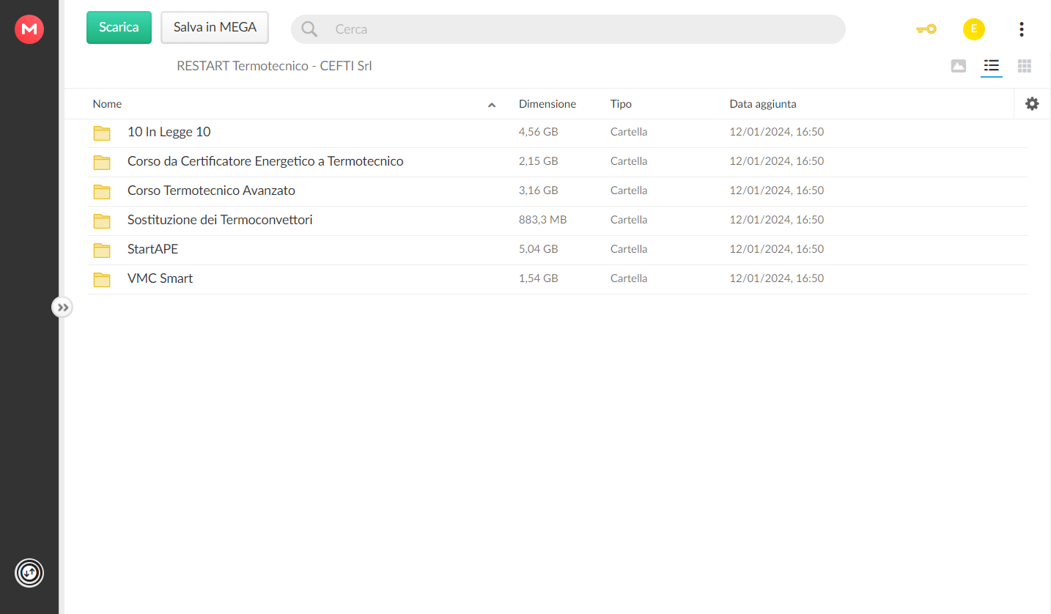Expand the sidebar with double-arrow button

click(62, 307)
